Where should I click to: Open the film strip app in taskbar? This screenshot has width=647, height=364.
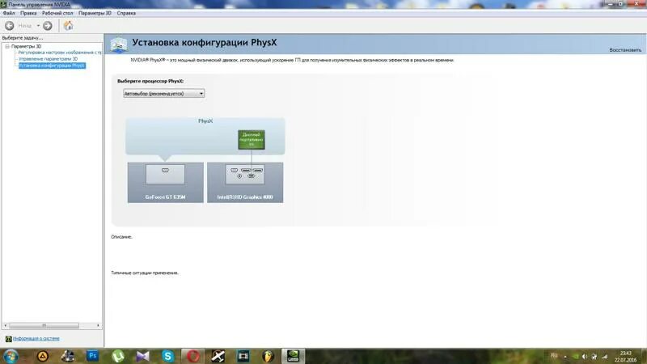(243, 356)
